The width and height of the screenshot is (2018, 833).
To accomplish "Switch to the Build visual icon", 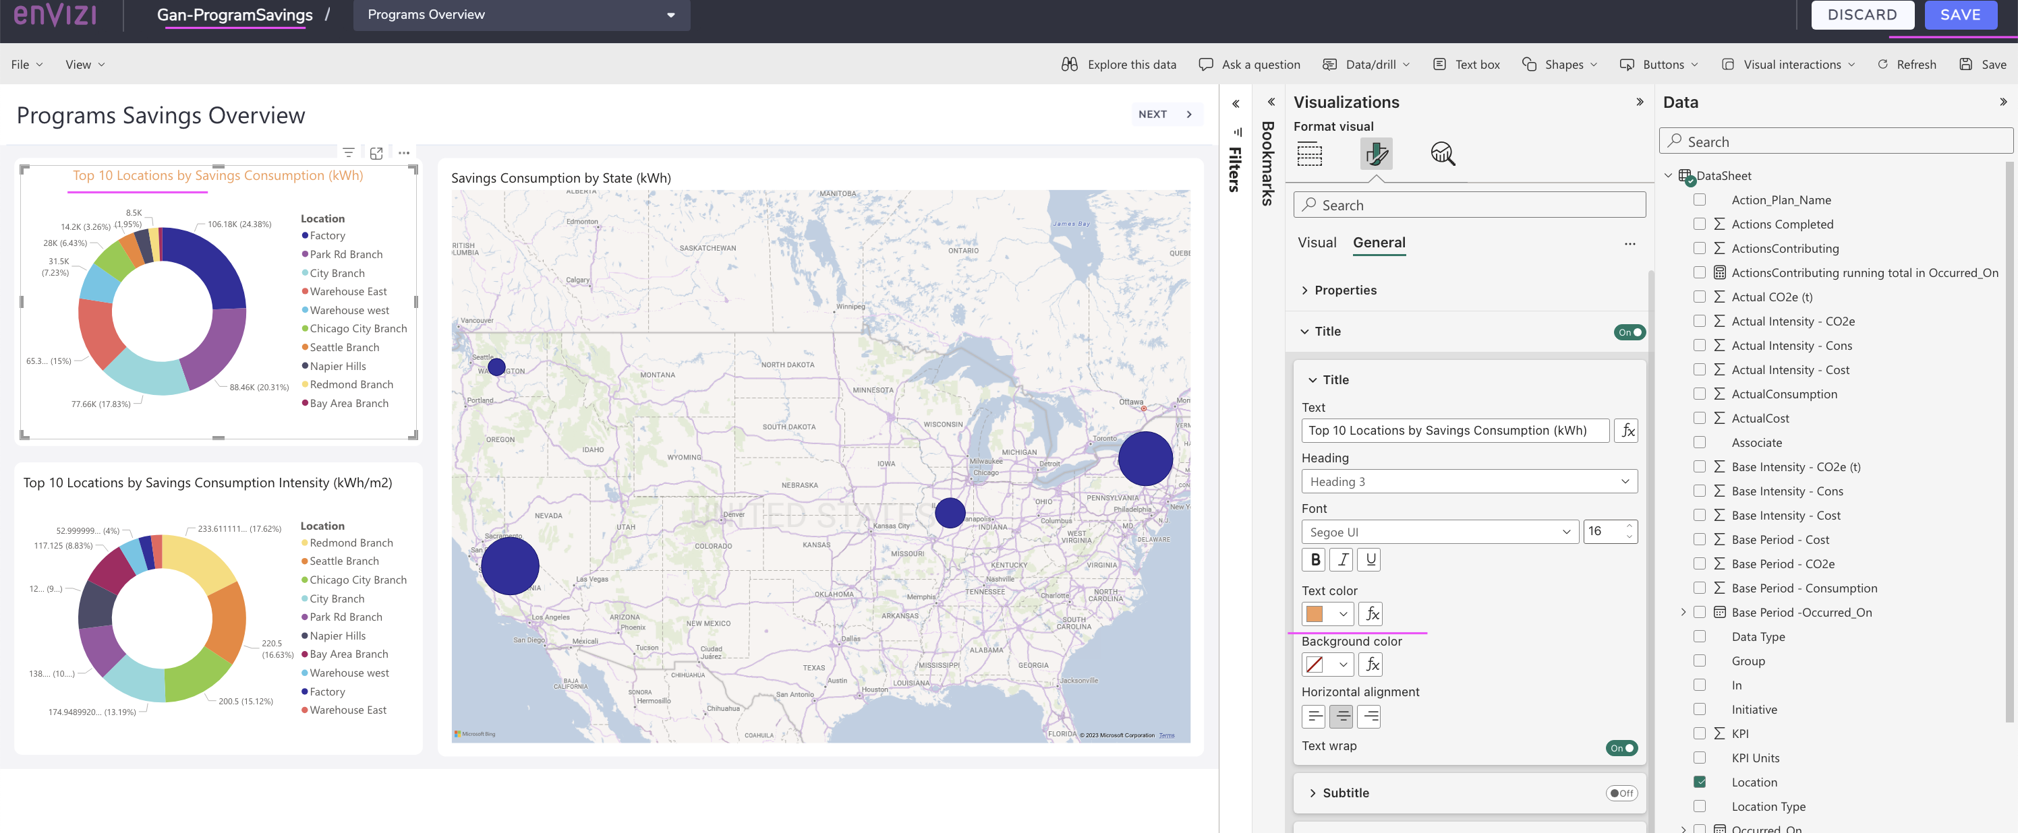I will [1311, 154].
